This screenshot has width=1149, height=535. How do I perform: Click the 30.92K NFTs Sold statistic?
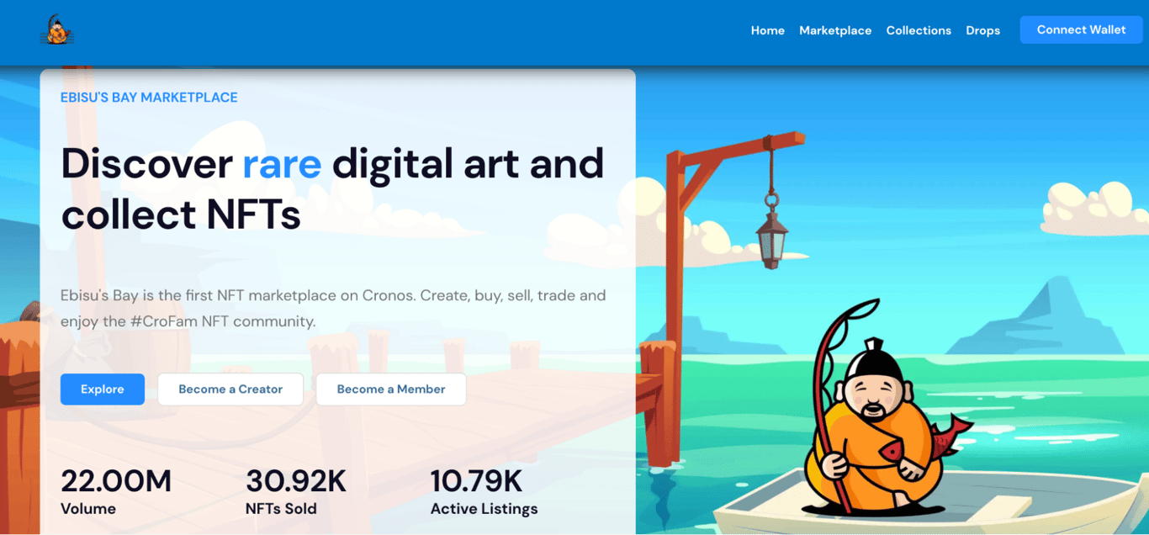point(296,491)
